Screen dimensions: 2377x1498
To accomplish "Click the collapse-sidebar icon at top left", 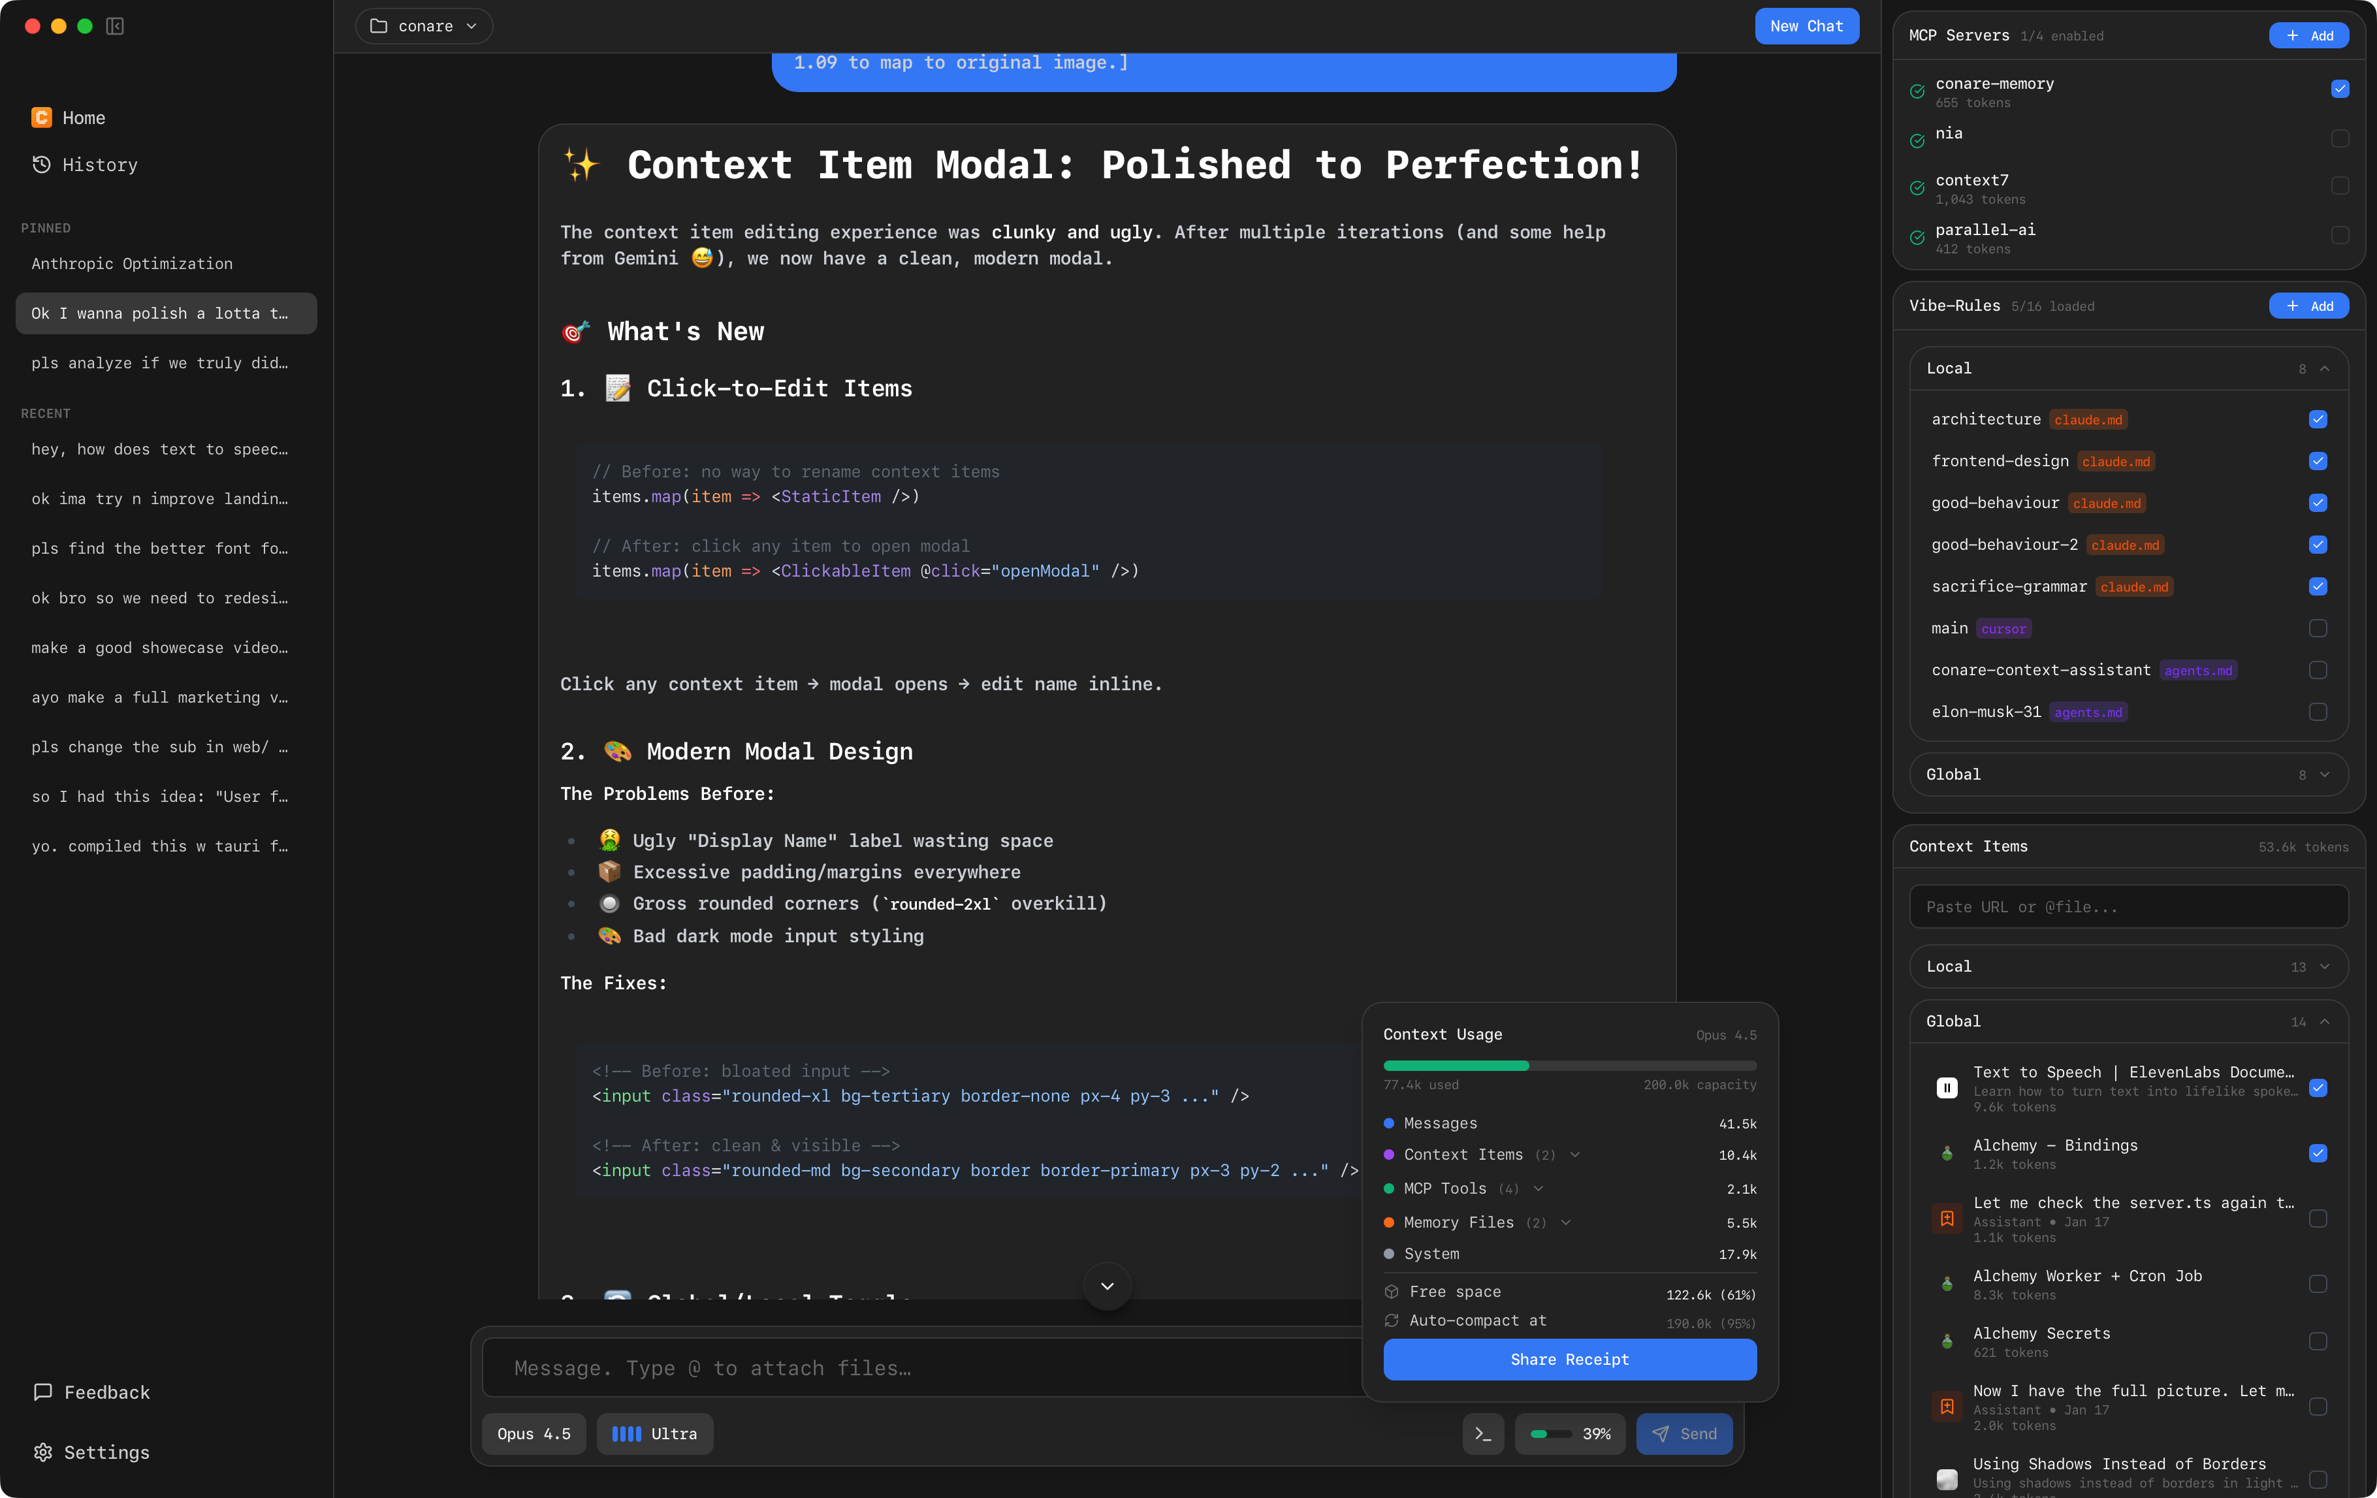I will (114, 25).
